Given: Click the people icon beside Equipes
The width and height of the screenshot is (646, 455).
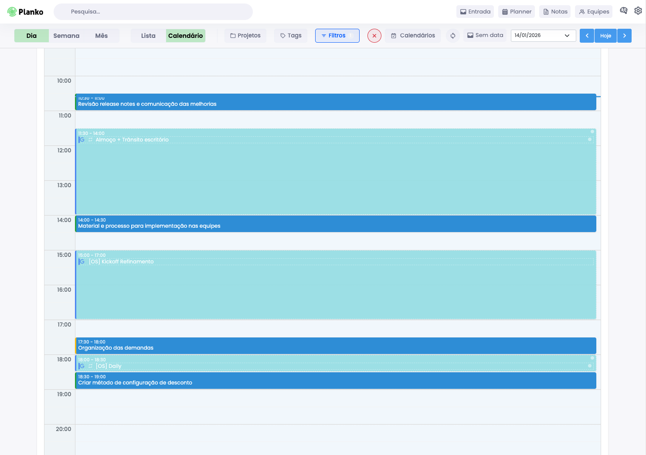Looking at the screenshot, I should (582, 12).
